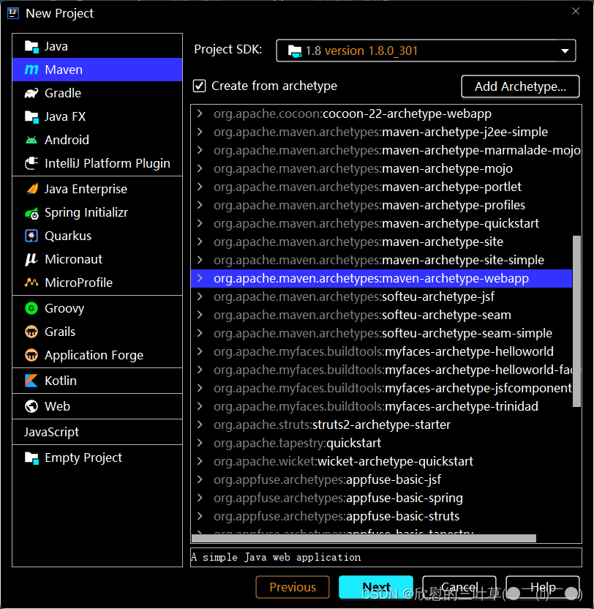
Task: Select myfaces-archetype-helloworld row
Action: point(382,351)
